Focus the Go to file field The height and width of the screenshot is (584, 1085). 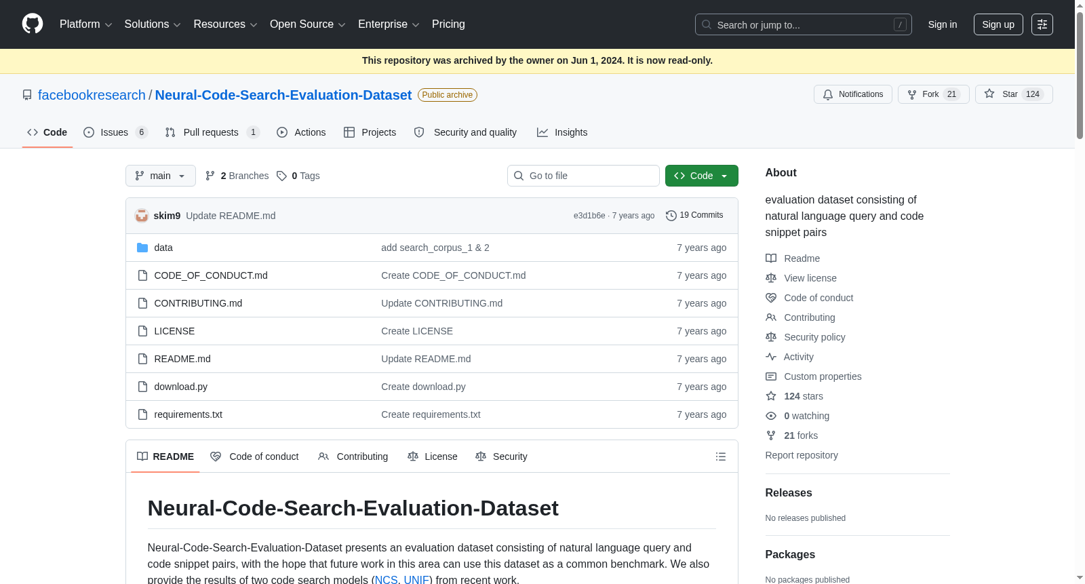tap(583, 176)
